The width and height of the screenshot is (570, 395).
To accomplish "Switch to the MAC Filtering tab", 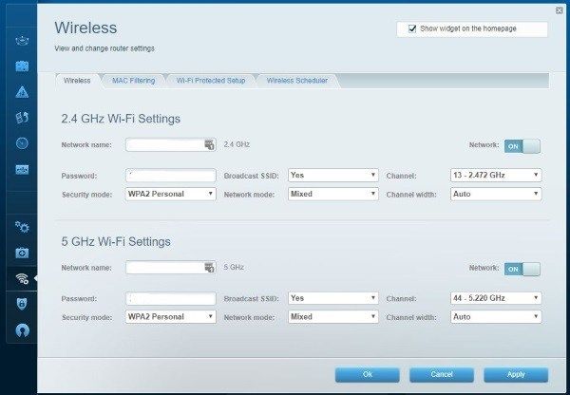I will 133,81.
